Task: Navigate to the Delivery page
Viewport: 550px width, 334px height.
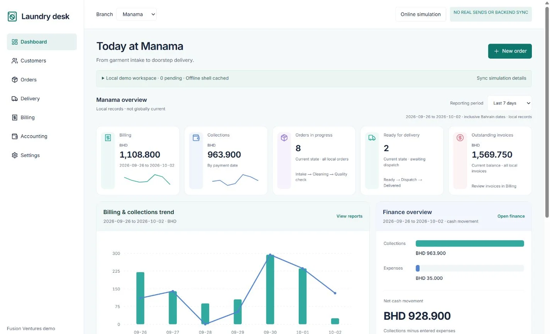Action: (x=42, y=98)
